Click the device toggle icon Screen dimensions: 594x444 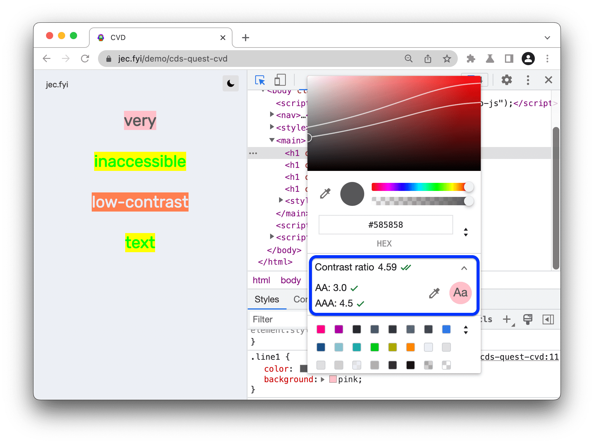click(280, 80)
